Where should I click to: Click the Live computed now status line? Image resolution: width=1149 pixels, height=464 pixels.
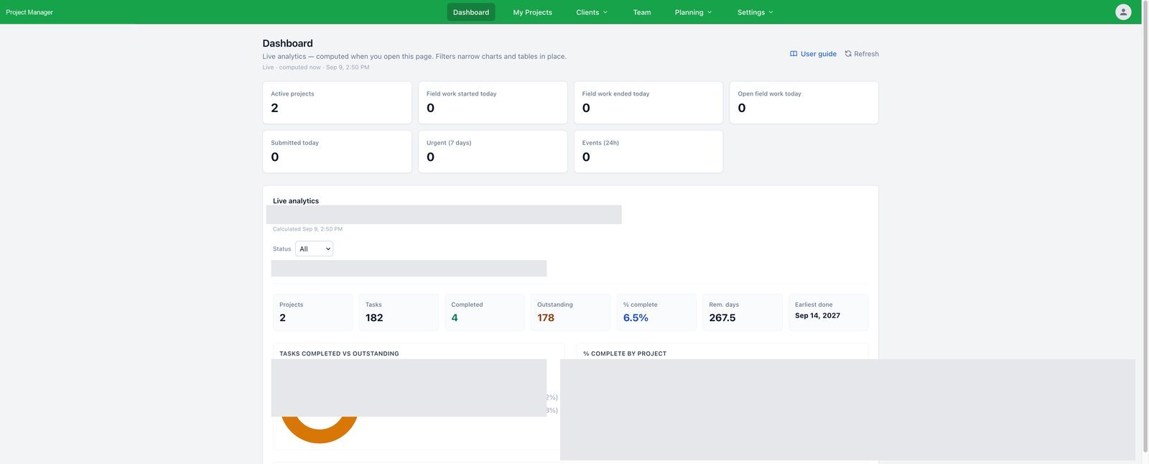click(x=316, y=68)
